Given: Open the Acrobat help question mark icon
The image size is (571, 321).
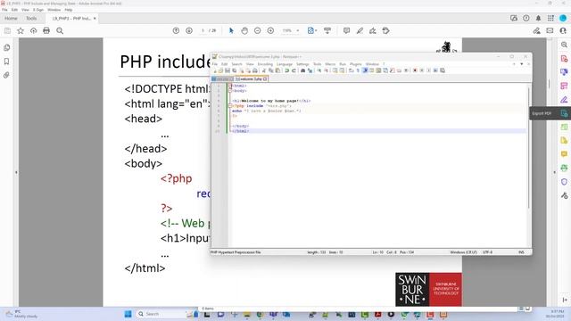Looking at the screenshot, I should tap(526, 18).
